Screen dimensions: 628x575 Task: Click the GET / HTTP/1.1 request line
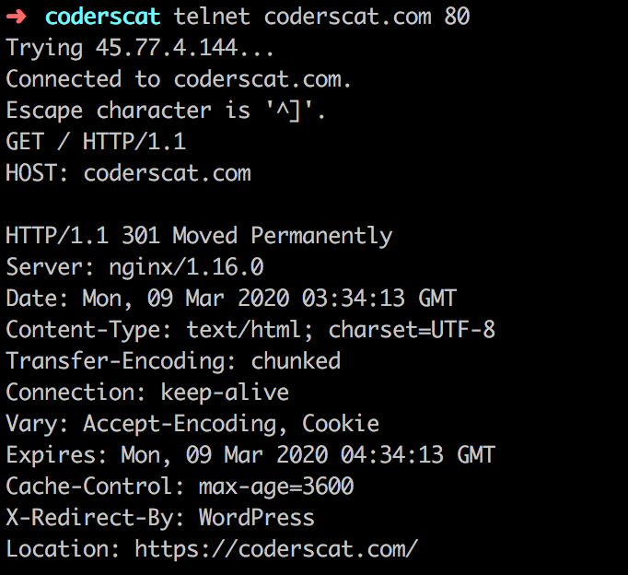tap(96, 142)
